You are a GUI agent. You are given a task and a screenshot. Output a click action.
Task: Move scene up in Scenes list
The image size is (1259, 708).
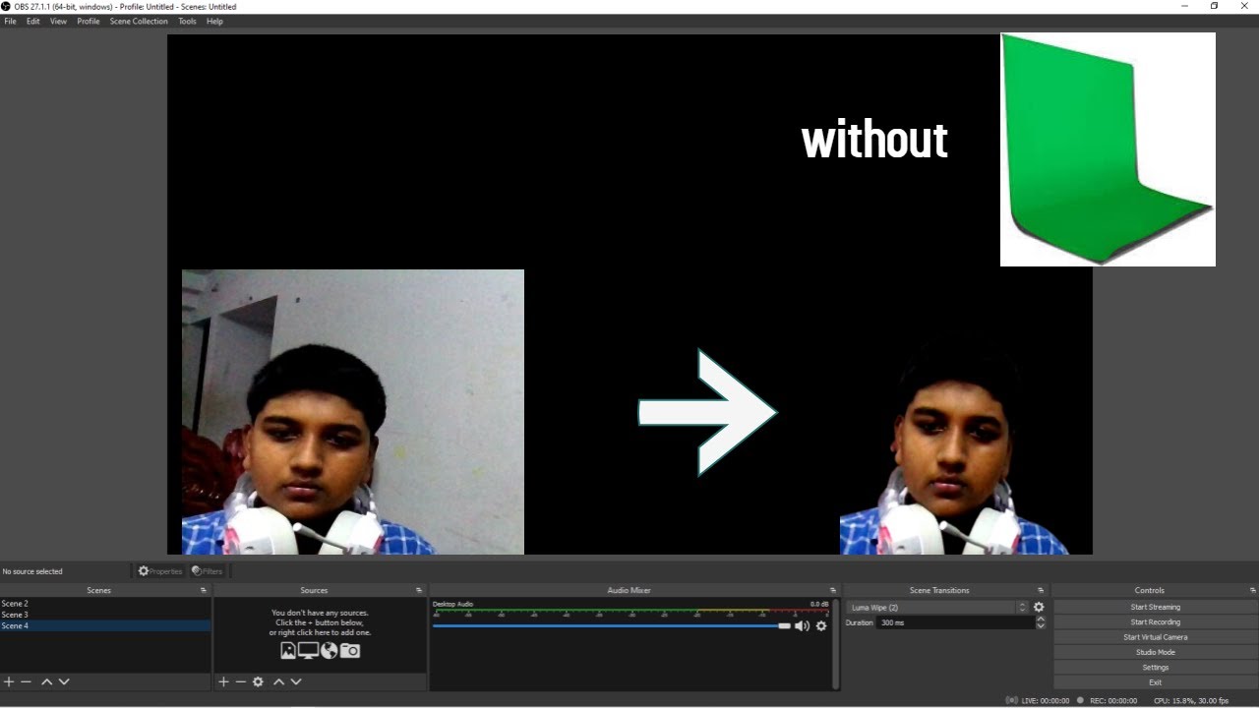pyautogui.click(x=46, y=681)
